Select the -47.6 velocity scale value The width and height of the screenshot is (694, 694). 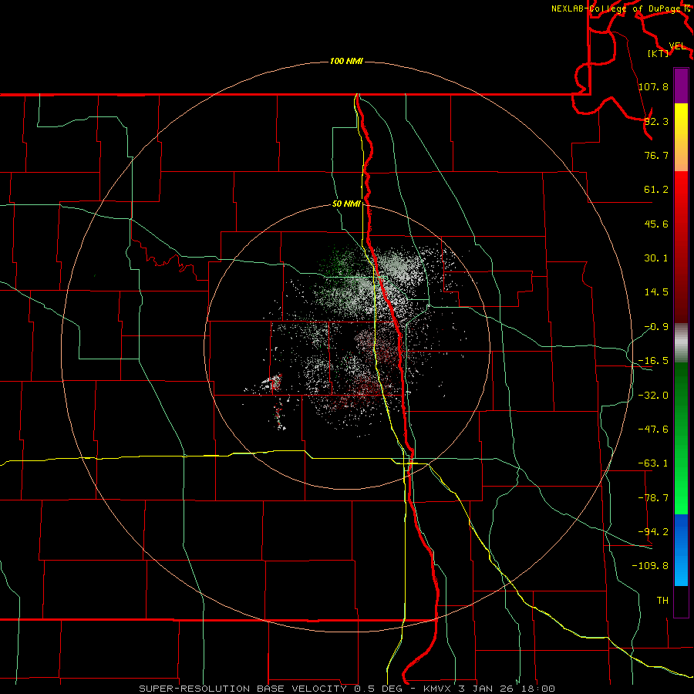coord(653,430)
